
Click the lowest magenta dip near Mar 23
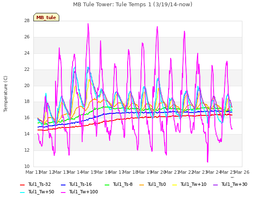(x=208, y=162)
